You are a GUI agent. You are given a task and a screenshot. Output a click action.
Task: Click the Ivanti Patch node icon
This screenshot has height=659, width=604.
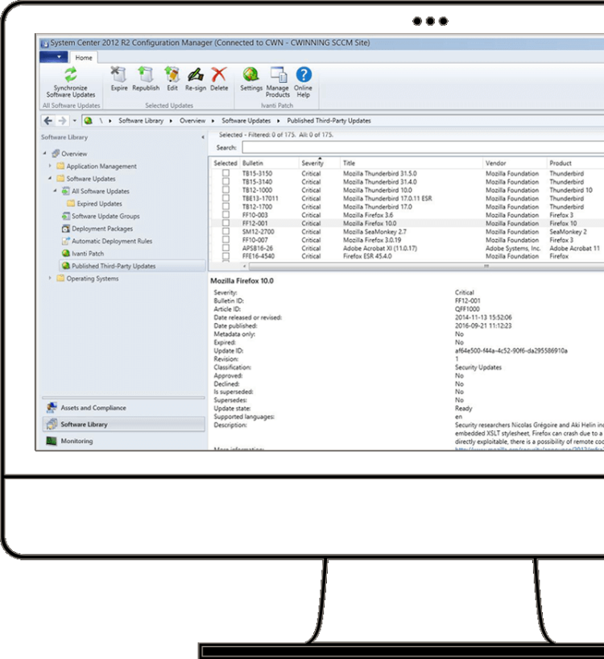click(65, 254)
